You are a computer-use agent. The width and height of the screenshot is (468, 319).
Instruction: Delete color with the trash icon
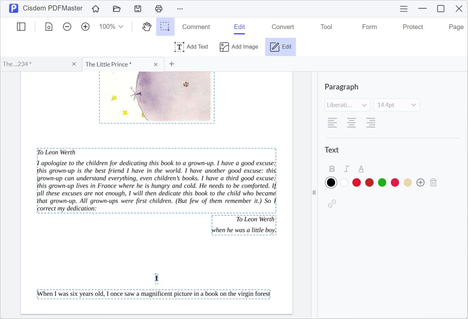click(433, 183)
